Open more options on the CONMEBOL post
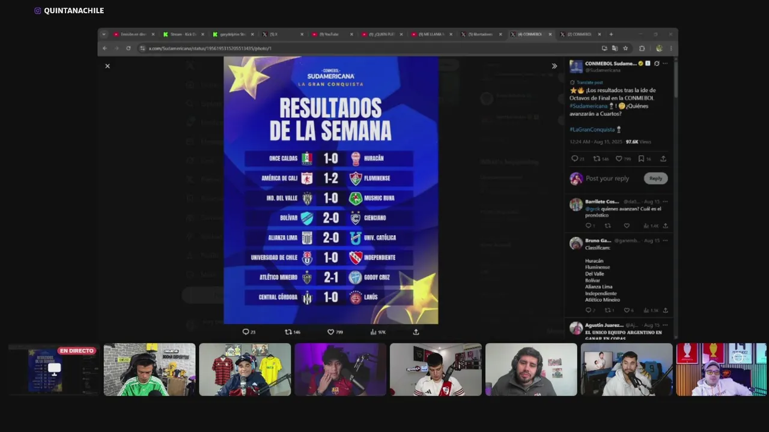The width and height of the screenshot is (769, 432). tap(665, 63)
